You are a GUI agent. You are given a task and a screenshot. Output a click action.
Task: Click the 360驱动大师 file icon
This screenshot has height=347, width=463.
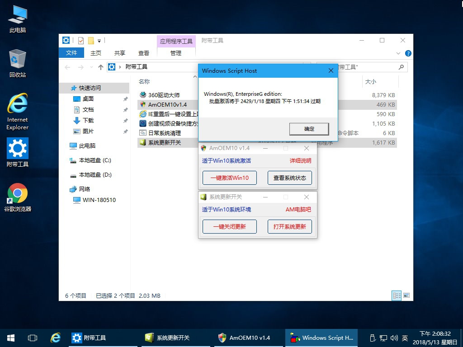pyautogui.click(x=143, y=95)
